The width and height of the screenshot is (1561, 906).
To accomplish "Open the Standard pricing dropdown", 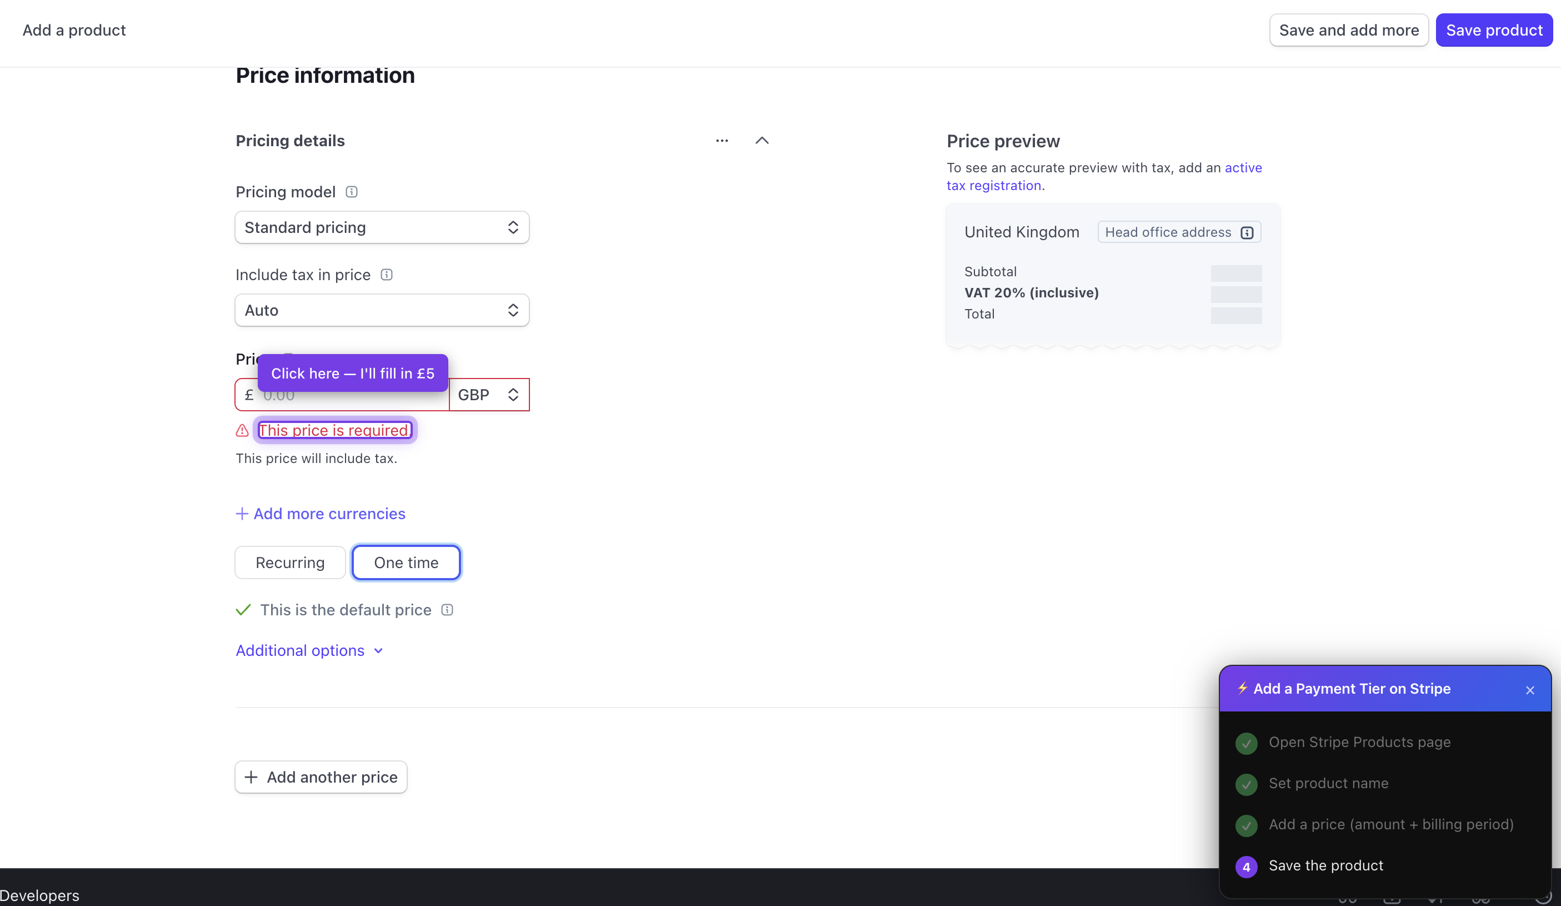I will pos(382,227).
